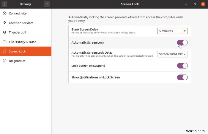Go back using the header arrow button
This screenshot has width=208, height=134.
tap(4, 4)
